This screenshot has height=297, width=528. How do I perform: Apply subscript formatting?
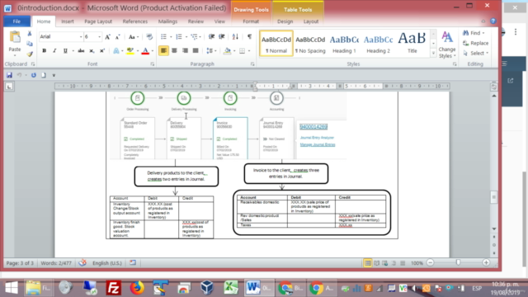pyautogui.click(x=92, y=51)
